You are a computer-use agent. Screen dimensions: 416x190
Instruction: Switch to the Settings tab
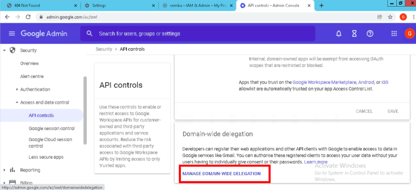(119, 5)
